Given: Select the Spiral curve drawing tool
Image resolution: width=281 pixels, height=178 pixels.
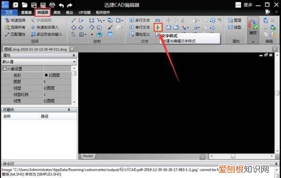Looking at the screenshot, I should pyautogui.click(x=74, y=34).
